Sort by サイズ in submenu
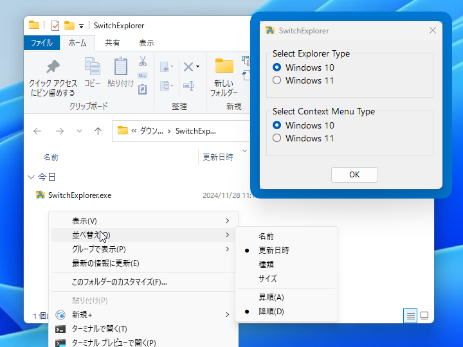This screenshot has height=347, width=463. [286, 278]
